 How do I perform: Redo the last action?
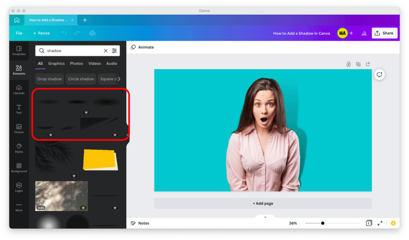click(x=77, y=33)
